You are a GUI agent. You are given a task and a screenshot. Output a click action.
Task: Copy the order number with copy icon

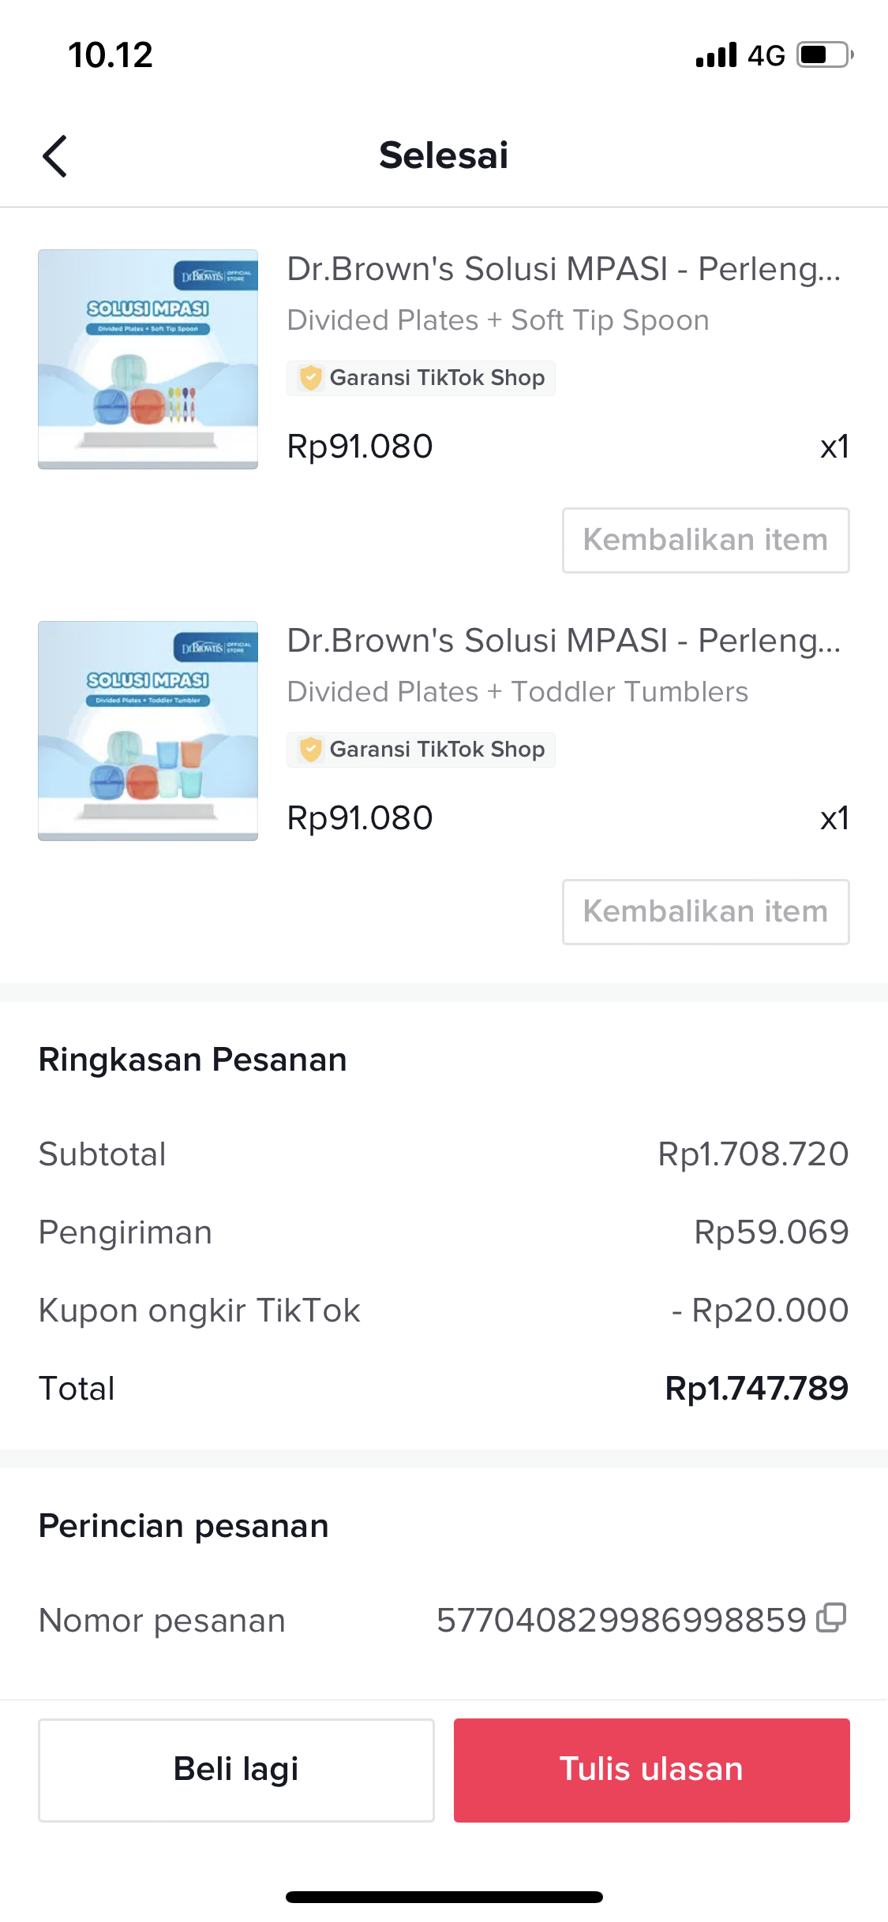[x=831, y=1617]
